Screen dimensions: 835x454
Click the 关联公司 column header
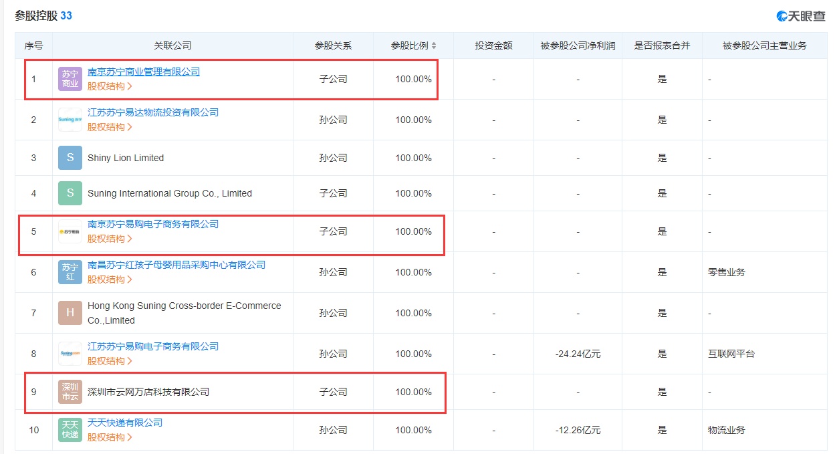pyautogui.click(x=172, y=46)
